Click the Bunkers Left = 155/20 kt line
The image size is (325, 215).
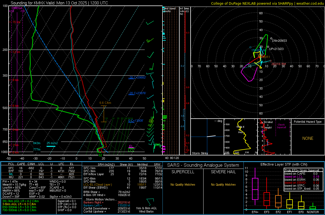pyautogui.click(x=107, y=205)
